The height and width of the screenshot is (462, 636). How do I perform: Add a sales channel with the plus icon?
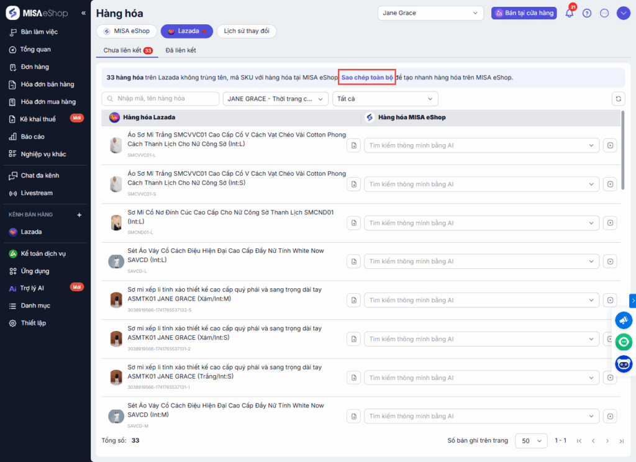(79, 215)
